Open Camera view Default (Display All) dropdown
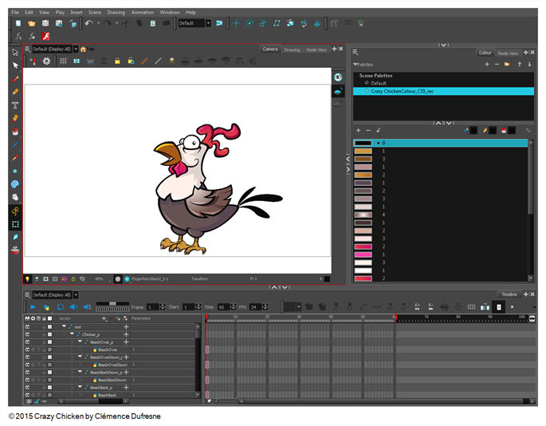Viewport: 546px width, 426px height. [76, 49]
